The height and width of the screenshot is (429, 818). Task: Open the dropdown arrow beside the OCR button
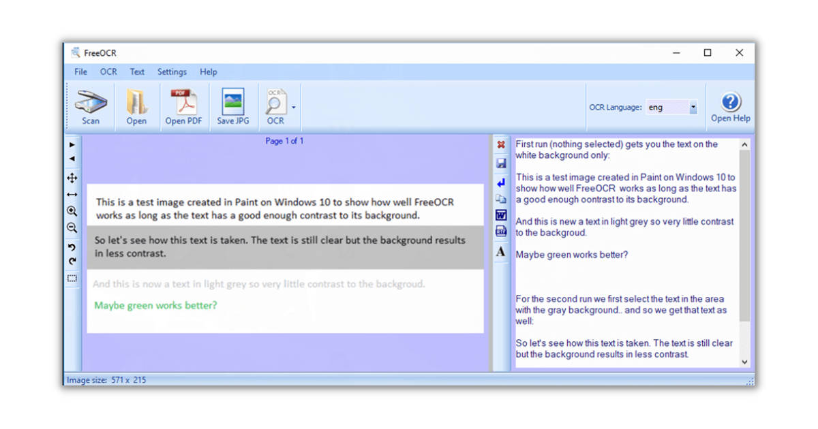coord(294,108)
